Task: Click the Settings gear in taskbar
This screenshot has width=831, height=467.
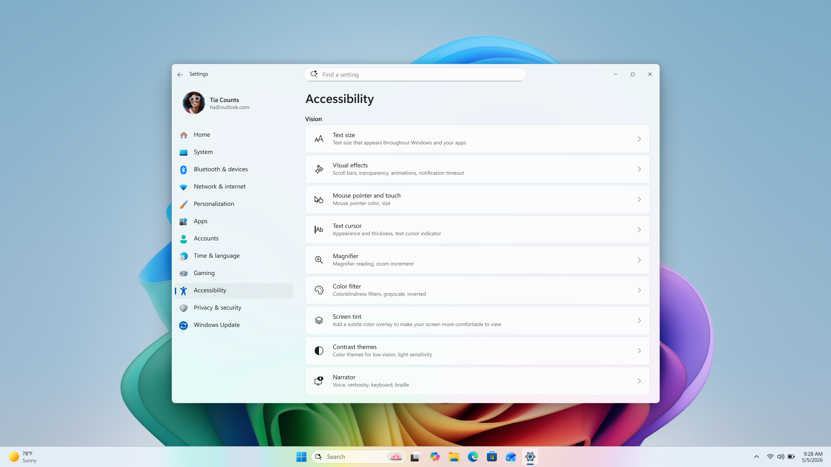Action: coord(530,457)
